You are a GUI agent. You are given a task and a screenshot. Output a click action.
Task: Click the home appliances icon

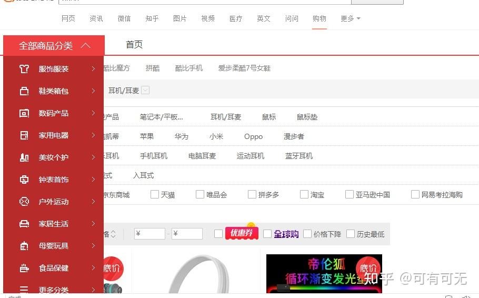coord(24,135)
